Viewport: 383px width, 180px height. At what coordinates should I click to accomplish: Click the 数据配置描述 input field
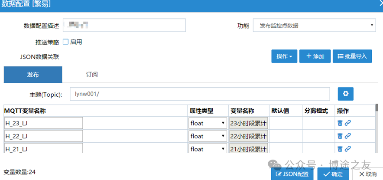124,25
